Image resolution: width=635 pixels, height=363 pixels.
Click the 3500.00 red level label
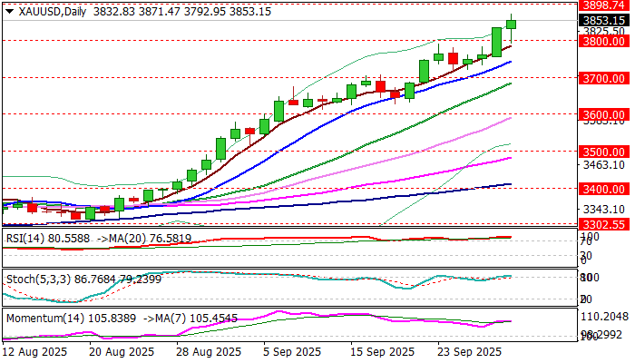pyautogui.click(x=604, y=152)
